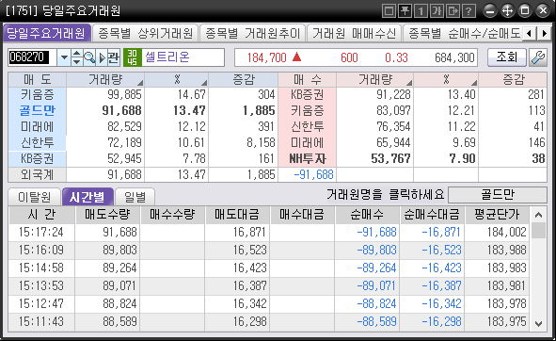Screen dimensions: 556x341
Task: Select the 시간별 sub-tab
Action: click(x=87, y=197)
